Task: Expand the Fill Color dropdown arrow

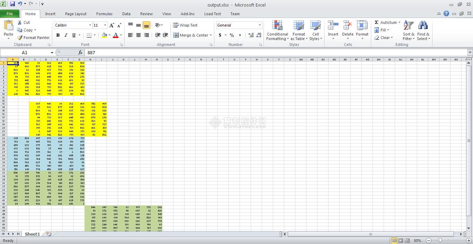Action: pos(109,35)
